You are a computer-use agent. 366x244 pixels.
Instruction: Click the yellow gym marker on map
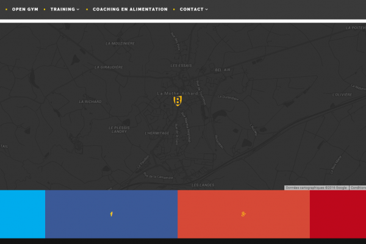click(x=178, y=101)
